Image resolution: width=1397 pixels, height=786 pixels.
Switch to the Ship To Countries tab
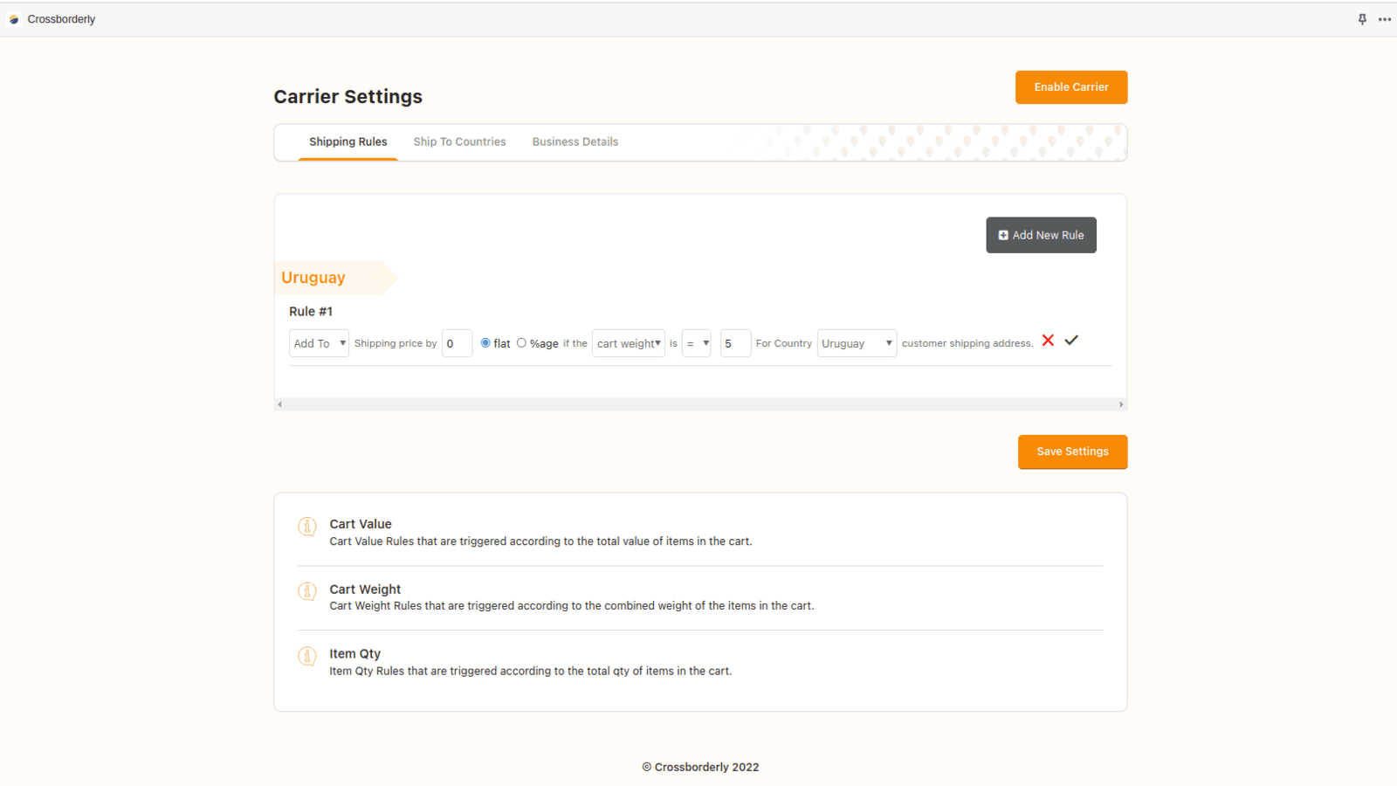(x=459, y=141)
